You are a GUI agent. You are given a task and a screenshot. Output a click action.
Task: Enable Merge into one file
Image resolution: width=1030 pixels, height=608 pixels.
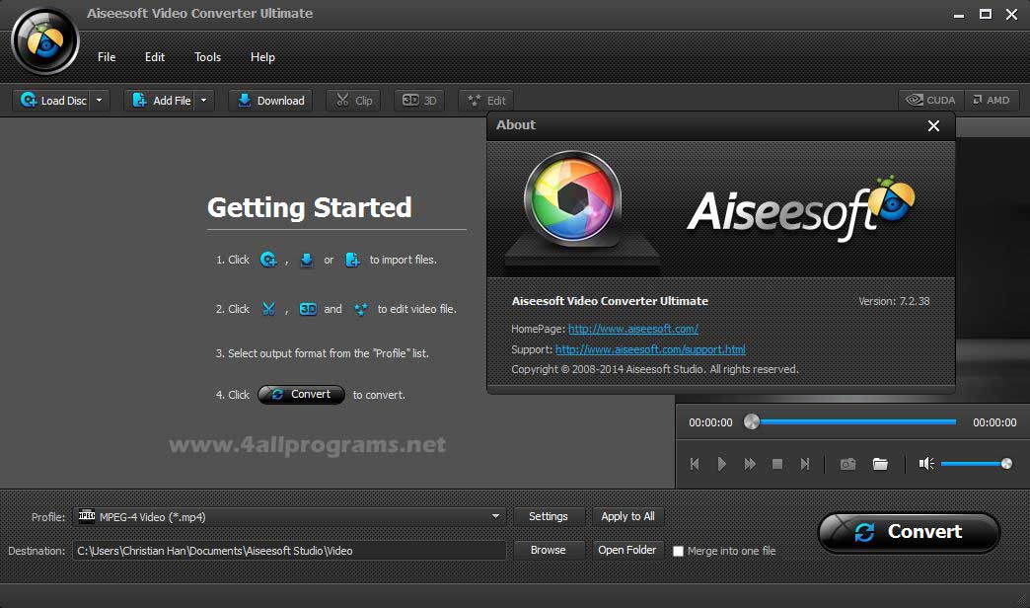pos(679,551)
